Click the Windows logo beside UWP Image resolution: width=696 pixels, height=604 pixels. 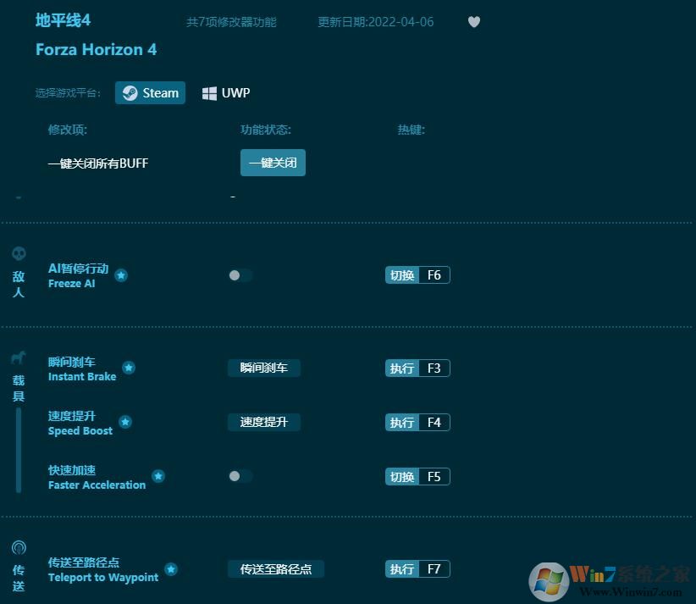point(209,93)
